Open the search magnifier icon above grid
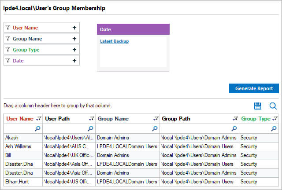This screenshot has width=282, height=190. tap(273, 106)
